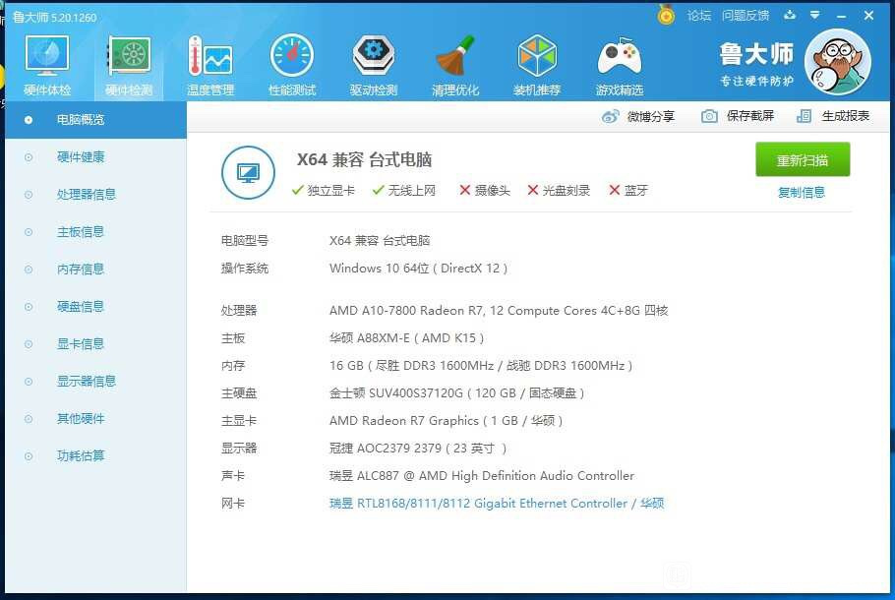Click 保存截屏 save screenshot text
895x600 pixels.
point(750,116)
